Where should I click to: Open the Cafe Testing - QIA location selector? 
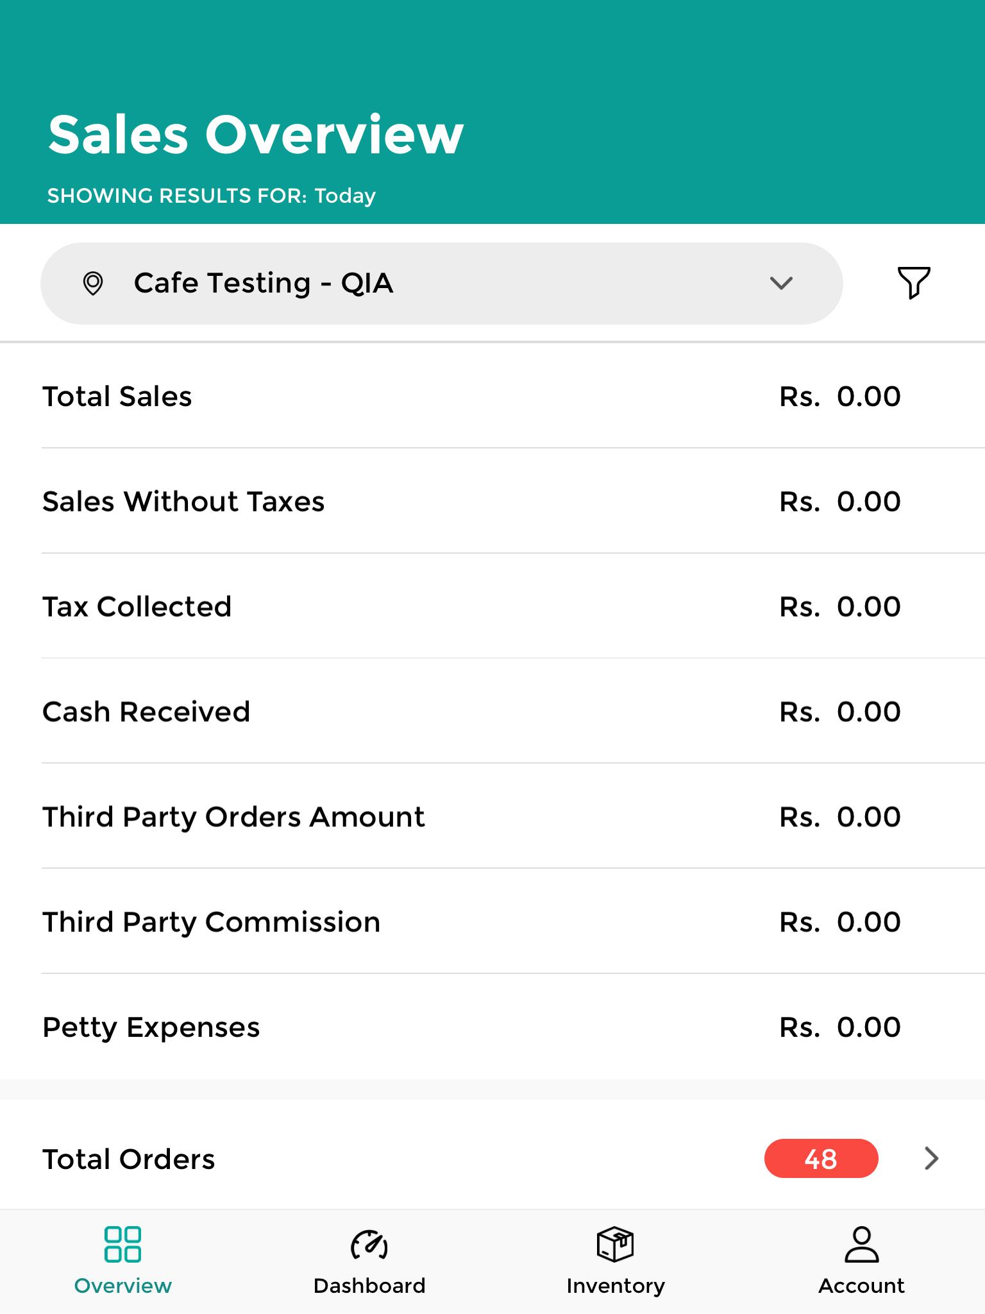coord(441,283)
